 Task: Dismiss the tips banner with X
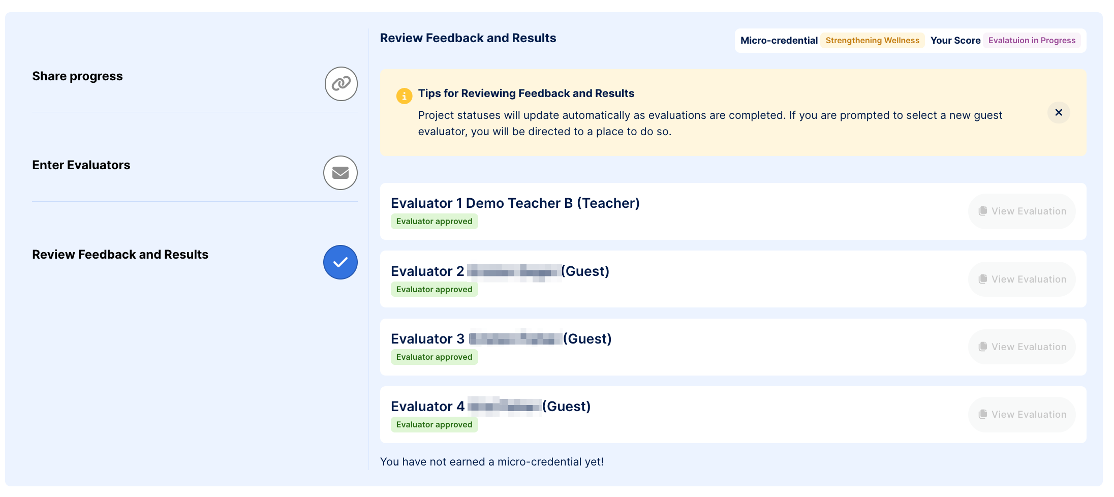(x=1059, y=112)
